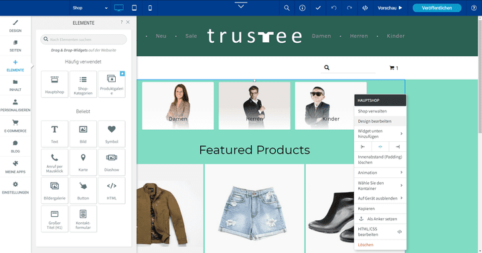Image resolution: width=482 pixels, height=253 pixels.
Task: Expand the Animation submenu
Action: pyautogui.click(x=380, y=173)
